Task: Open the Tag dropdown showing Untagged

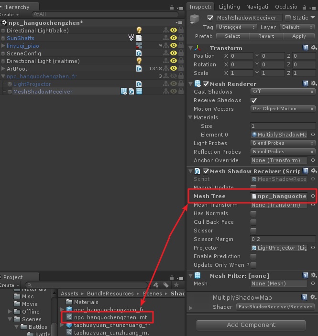Action: 236,27
